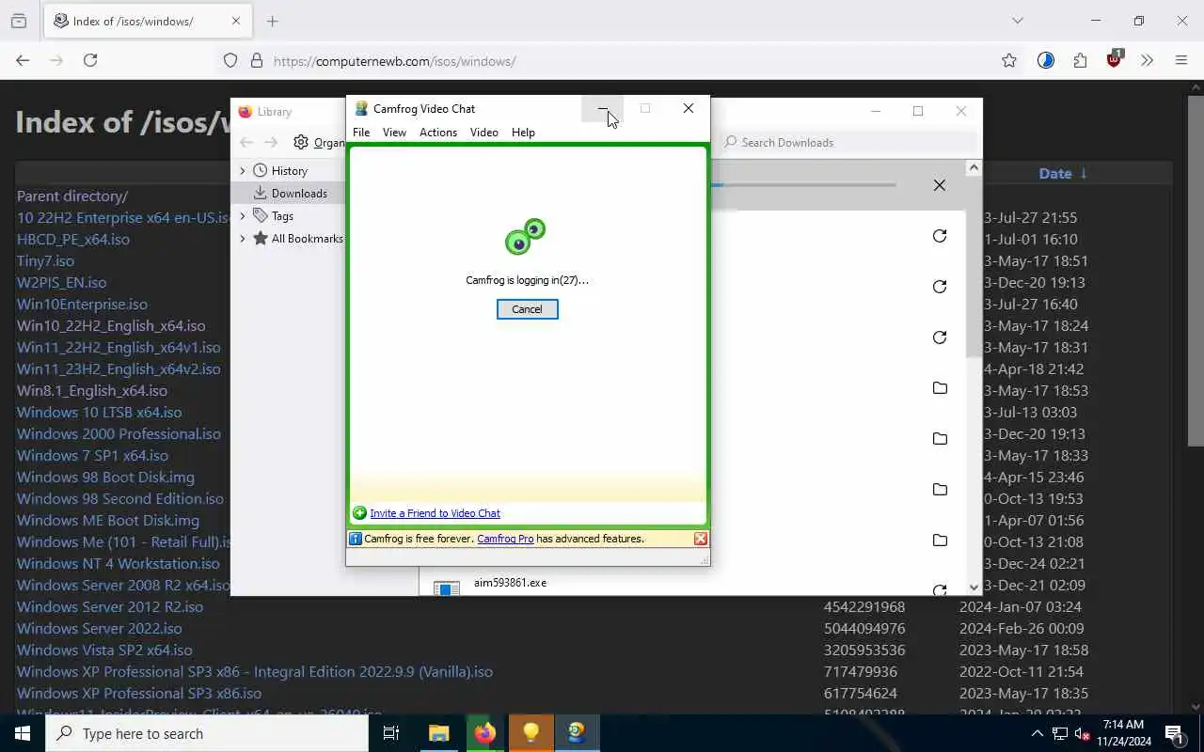Click the uBlock Origin toolbar icon
The width and height of the screenshot is (1204, 752).
pos(1115,59)
